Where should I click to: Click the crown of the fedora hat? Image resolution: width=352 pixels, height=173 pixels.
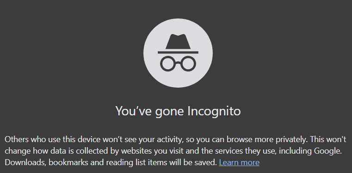click(x=178, y=42)
